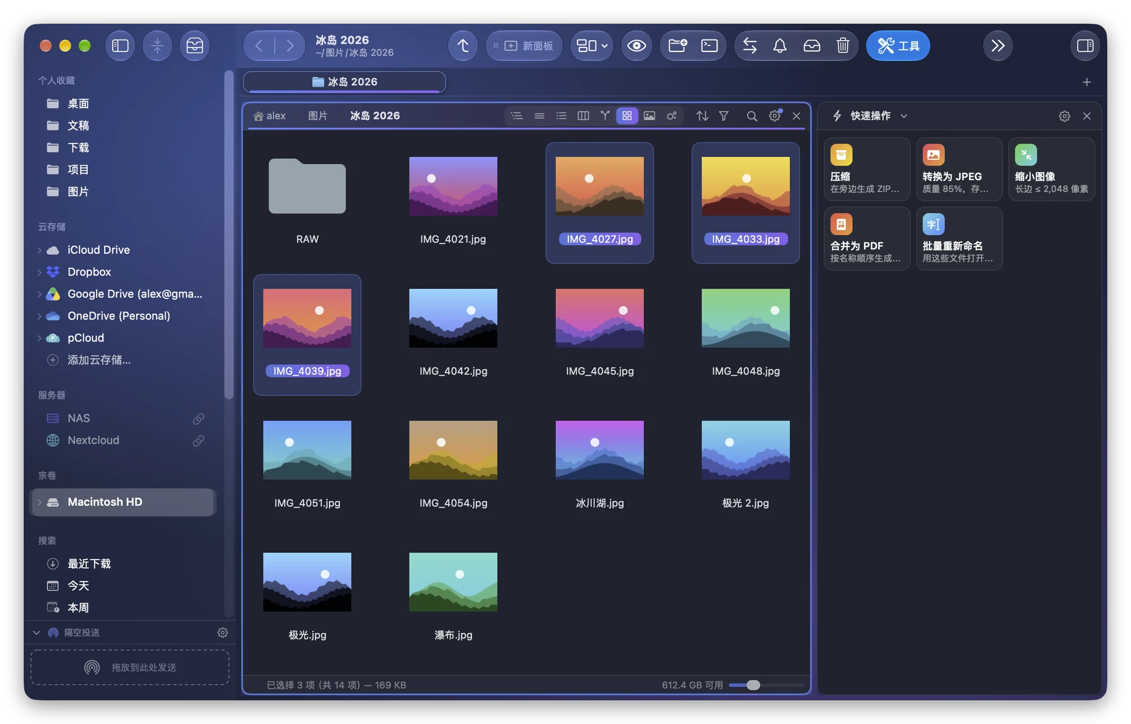Open pane view settings gear
Image resolution: width=1131 pixels, height=724 pixels.
(x=775, y=116)
